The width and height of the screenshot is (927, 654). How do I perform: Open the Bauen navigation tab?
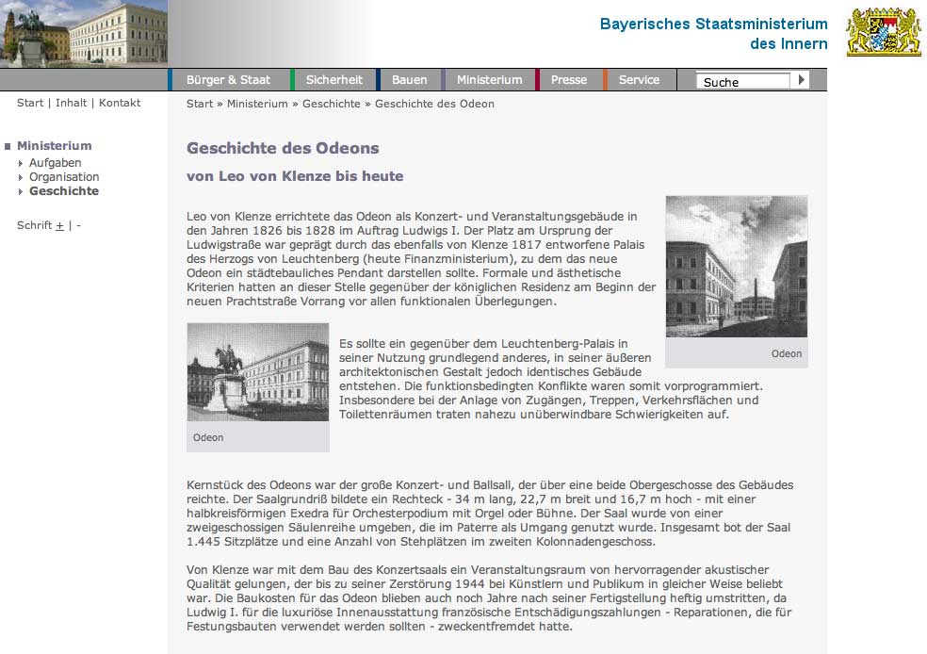pyautogui.click(x=409, y=80)
